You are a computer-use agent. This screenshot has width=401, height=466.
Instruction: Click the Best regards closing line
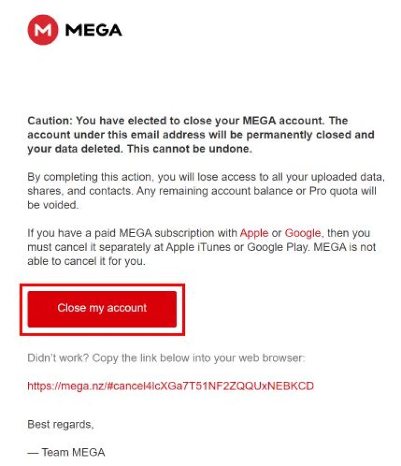61,424
